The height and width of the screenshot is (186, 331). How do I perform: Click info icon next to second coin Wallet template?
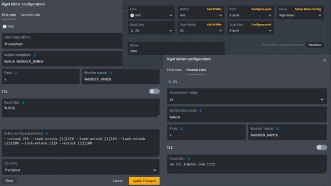pyautogui.click(x=201, y=111)
